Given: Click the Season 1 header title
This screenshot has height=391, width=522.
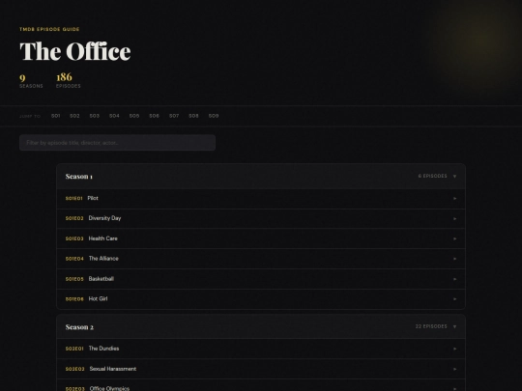Looking at the screenshot, I should tap(79, 177).
